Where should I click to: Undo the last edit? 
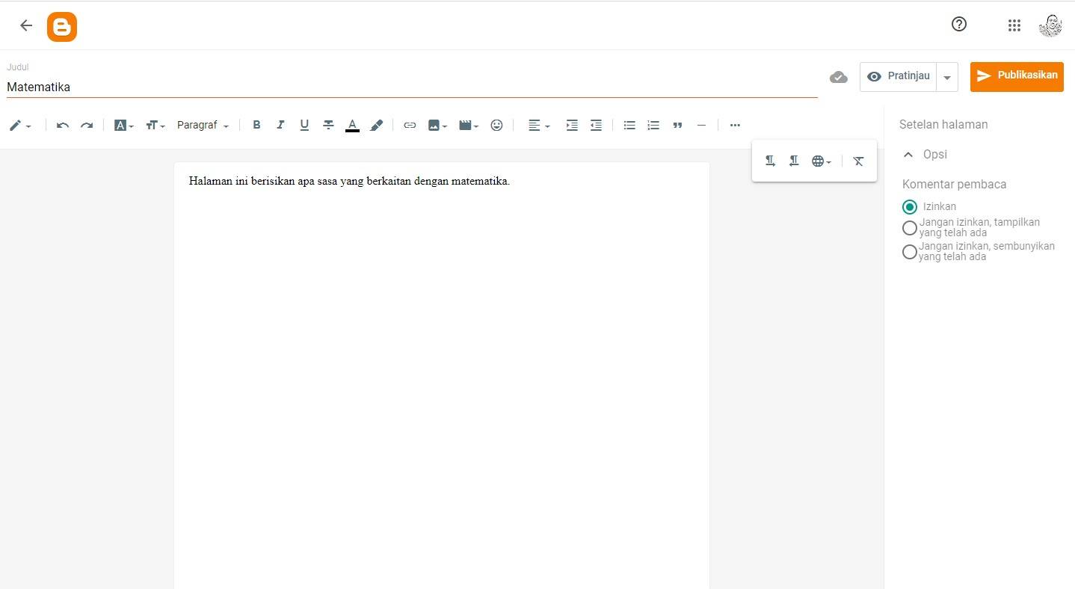(x=63, y=125)
